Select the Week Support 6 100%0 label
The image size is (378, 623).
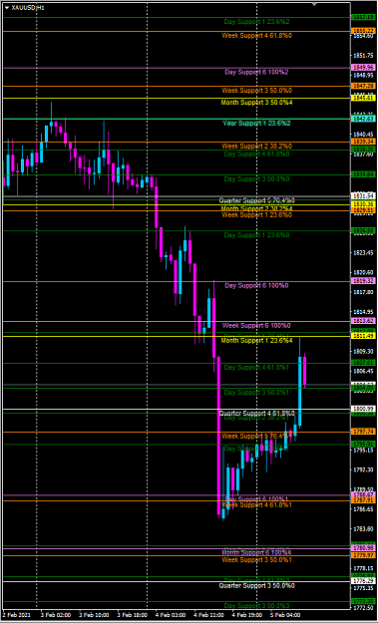coord(256,325)
